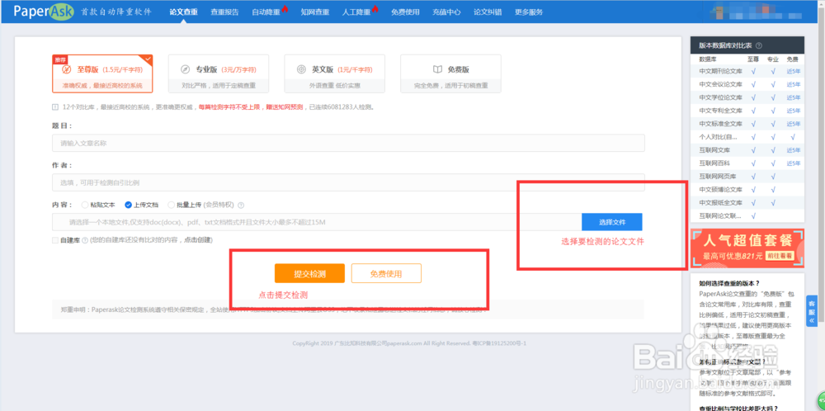The width and height of the screenshot is (825, 411).
Task: Go to 自动降重 in navigation
Action: click(266, 12)
